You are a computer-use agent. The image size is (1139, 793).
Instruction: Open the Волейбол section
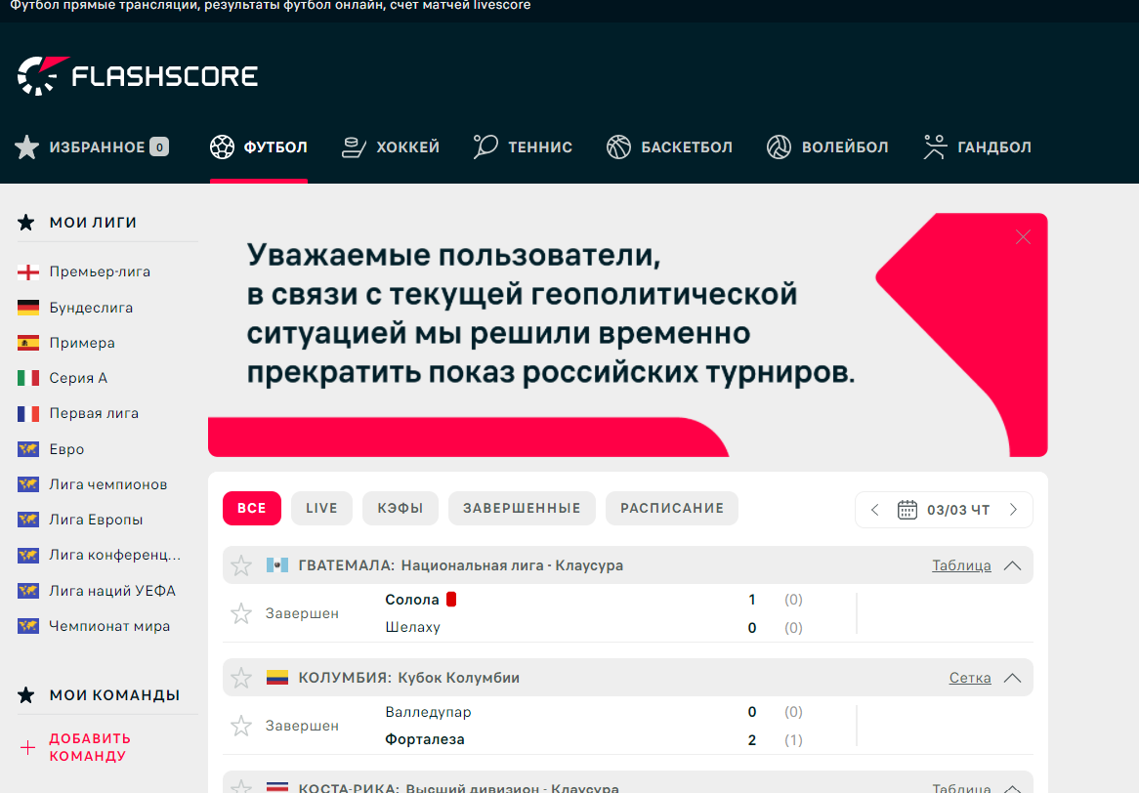[x=827, y=146]
